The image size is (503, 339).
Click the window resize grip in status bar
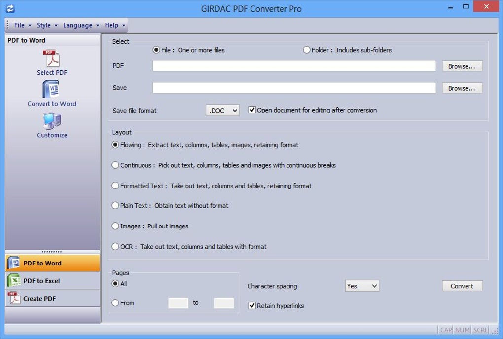(495, 330)
